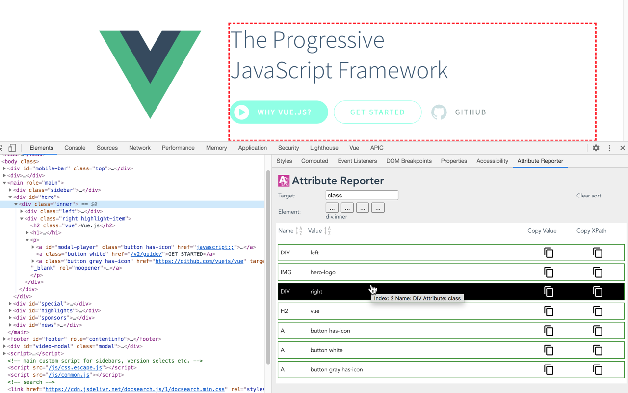The height and width of the screenshot is (393, 628).
Task: Copy value for the 'vue' row
Action: pos(549,311)
